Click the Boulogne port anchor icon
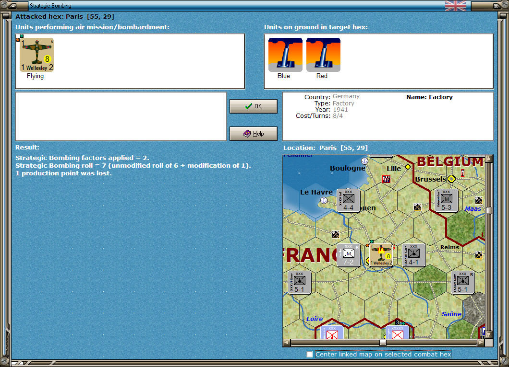This screenshot has height=367, width=509. click(364, 161)
